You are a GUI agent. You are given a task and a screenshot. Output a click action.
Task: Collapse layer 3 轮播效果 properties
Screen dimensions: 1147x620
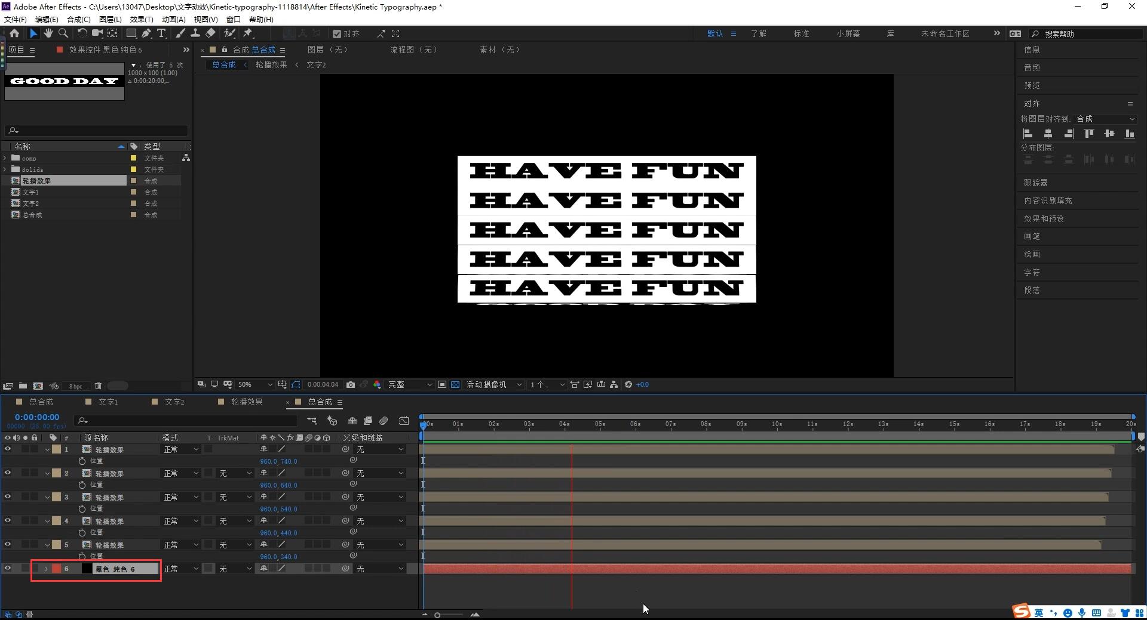coord(47,497)
